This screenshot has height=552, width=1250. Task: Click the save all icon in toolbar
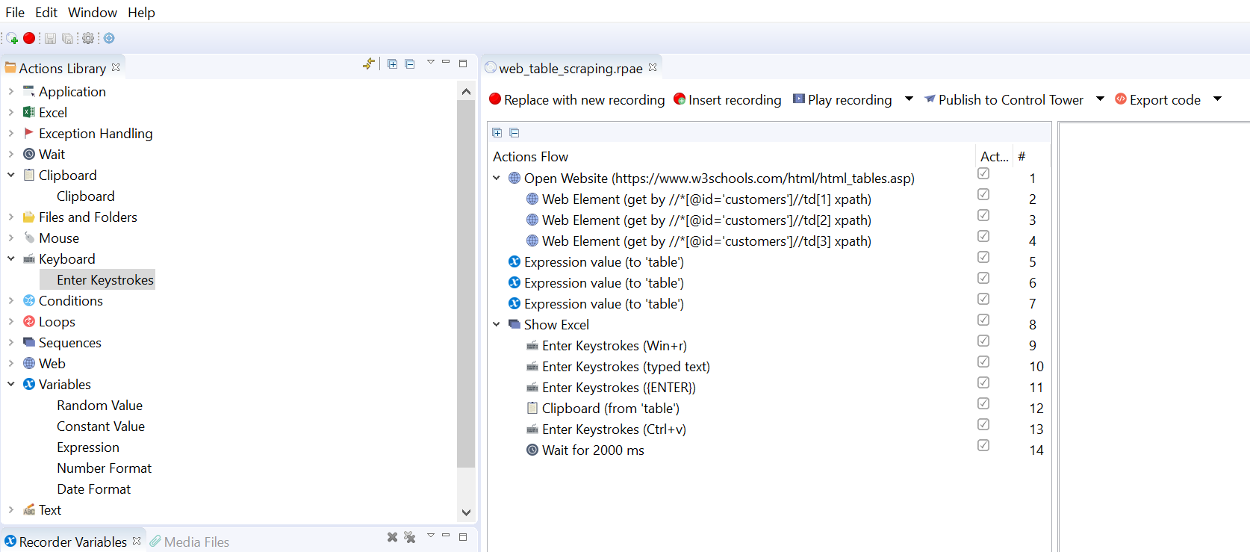click(x=68, y=38)
